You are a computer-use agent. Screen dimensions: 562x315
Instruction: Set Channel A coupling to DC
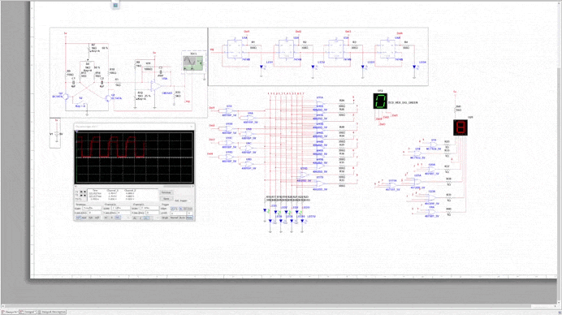point(118,218)
